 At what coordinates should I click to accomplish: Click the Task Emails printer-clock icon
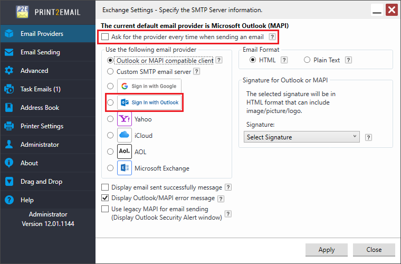click(x=9, y=89)
